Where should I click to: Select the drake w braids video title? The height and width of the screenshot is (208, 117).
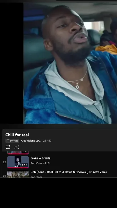(40, 158)
